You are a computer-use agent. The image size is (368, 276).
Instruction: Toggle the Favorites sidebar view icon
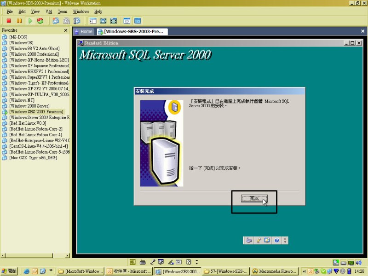tap(93, 21)
